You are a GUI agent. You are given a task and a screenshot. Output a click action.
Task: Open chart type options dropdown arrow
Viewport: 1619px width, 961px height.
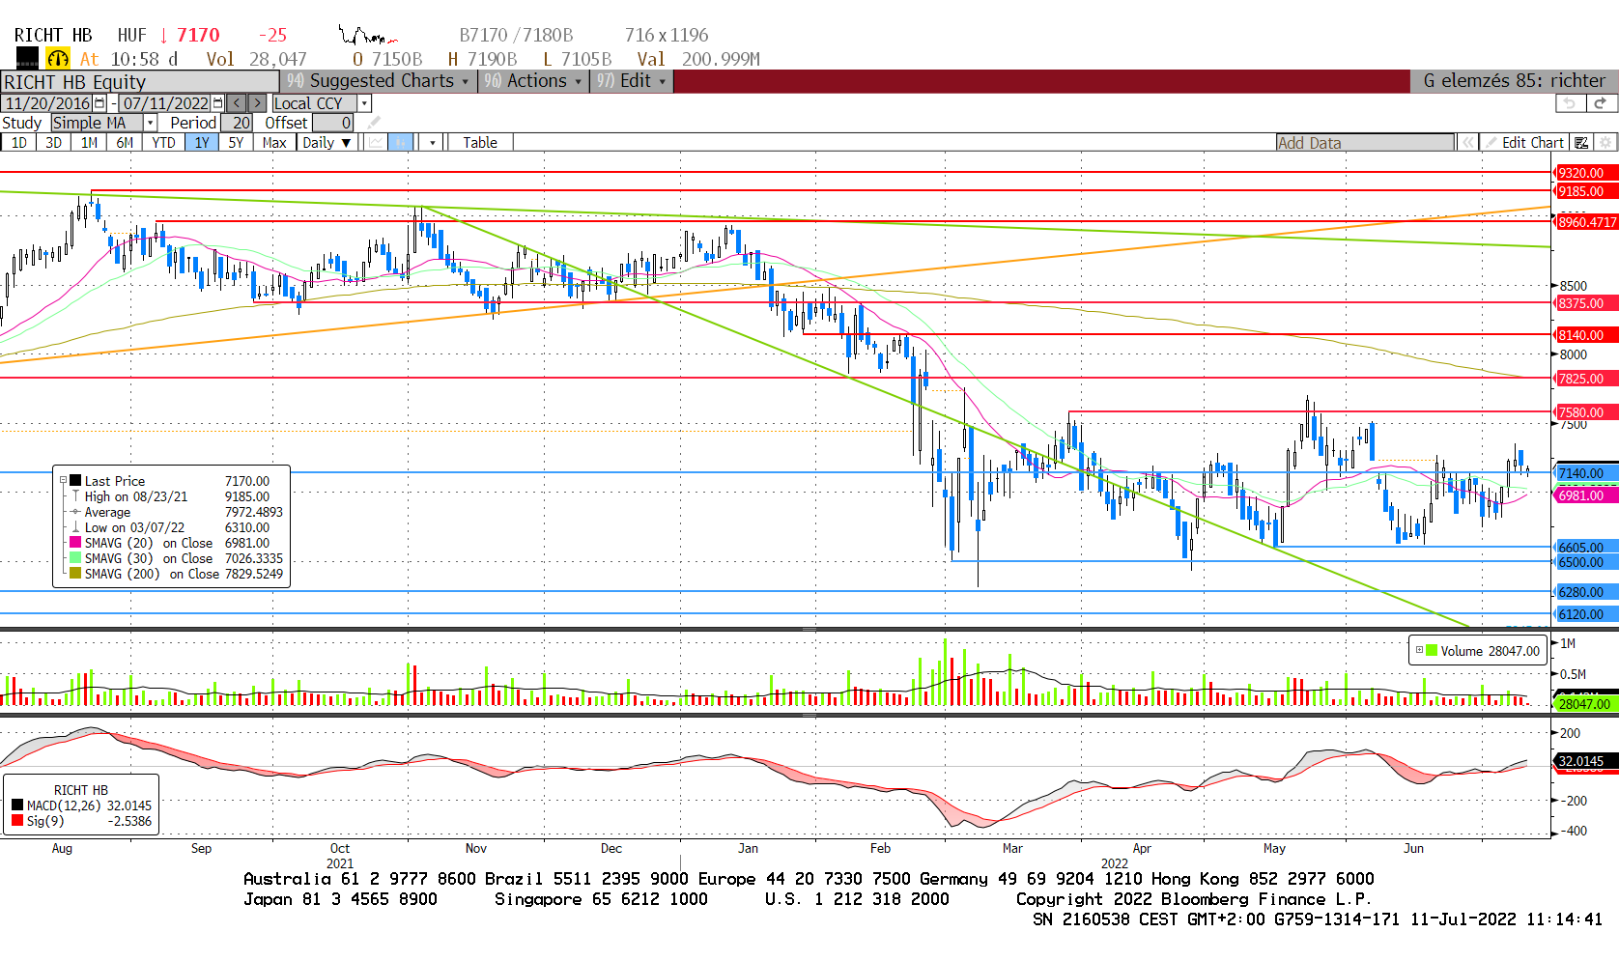tap(433, 143)
